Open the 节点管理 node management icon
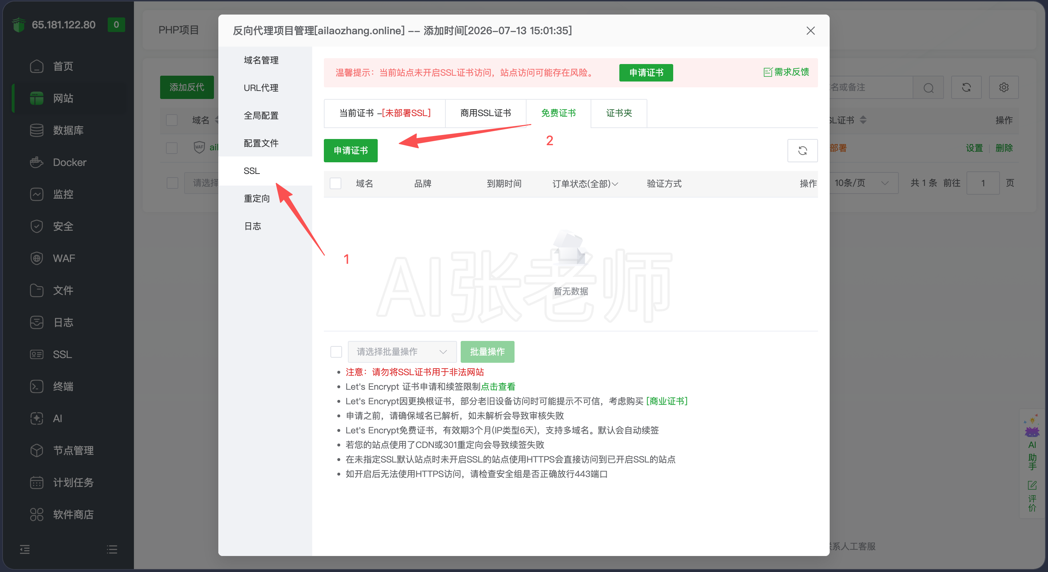 click(37, 450)
